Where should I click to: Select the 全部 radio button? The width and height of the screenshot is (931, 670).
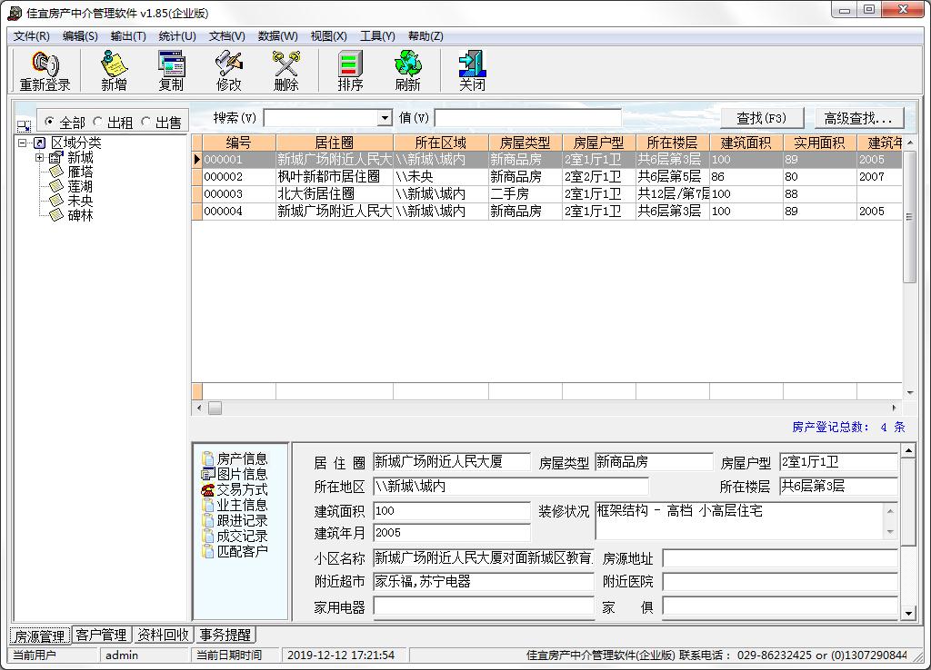click(50, 123)
